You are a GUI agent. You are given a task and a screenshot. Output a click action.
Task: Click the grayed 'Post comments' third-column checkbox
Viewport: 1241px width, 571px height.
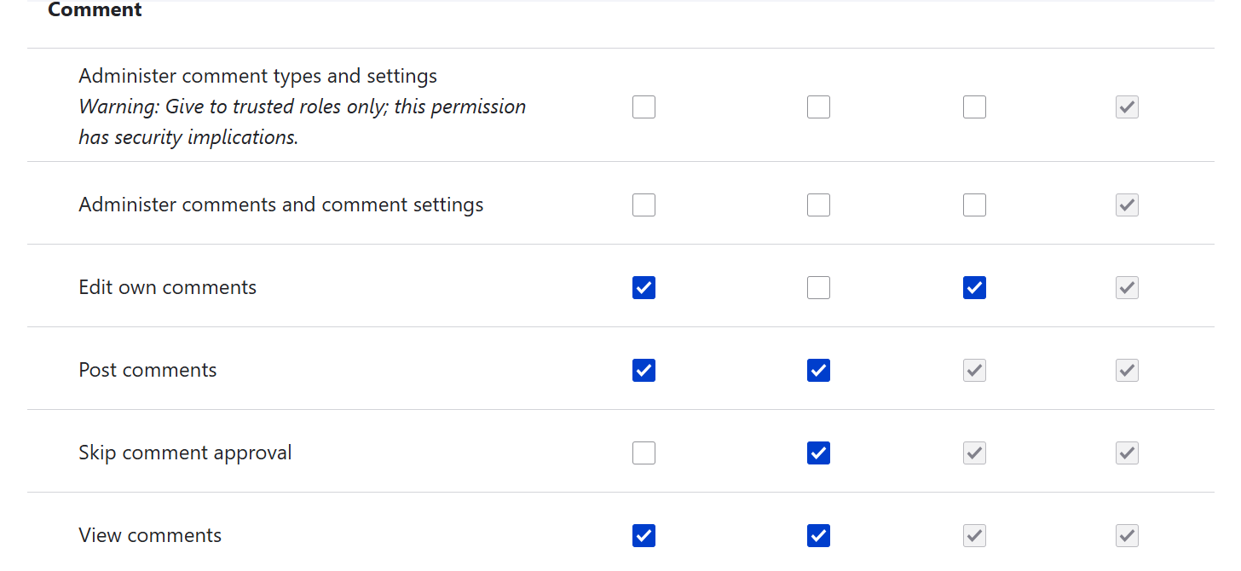point(974,370)
